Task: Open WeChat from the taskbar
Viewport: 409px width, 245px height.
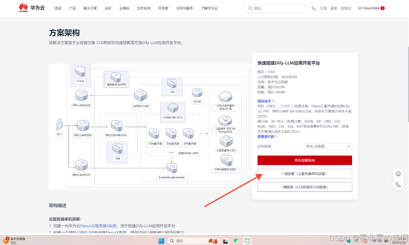Action: point(236,241)
